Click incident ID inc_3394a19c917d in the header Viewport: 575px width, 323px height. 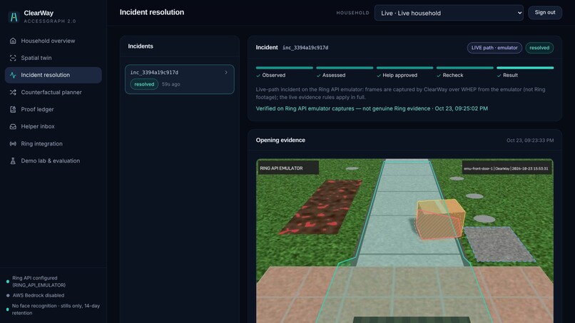coord(305,48)
